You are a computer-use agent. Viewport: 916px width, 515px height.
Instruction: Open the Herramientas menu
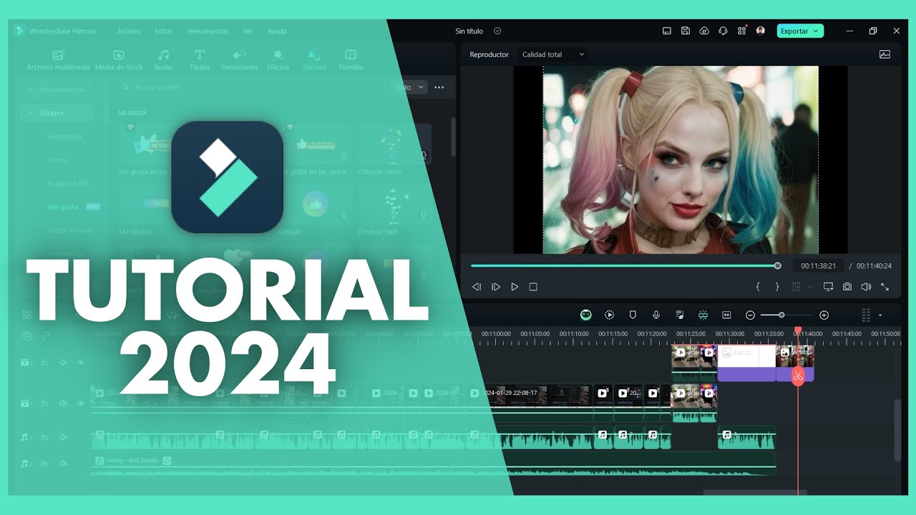(x=208, y=31)
